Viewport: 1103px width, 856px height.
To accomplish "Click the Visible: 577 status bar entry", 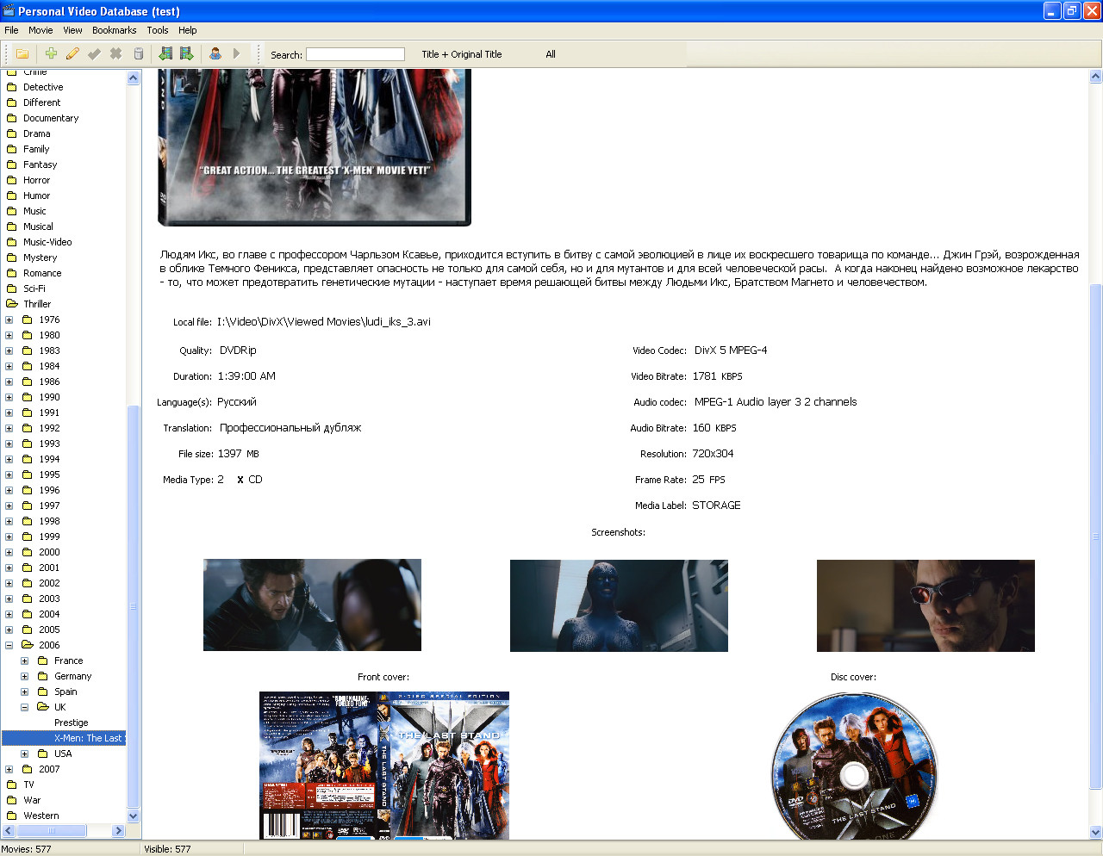I will click(x=167, y=848).
